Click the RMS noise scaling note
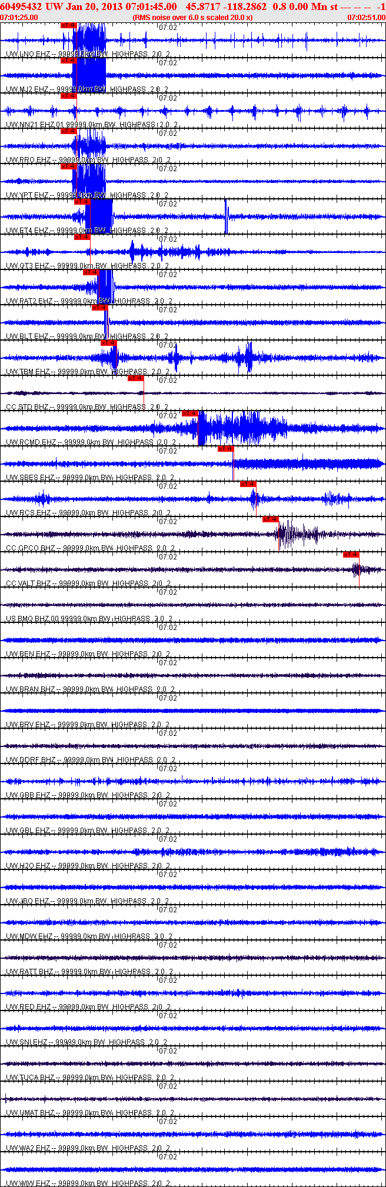The height and width of the screenshot is (1187, 386). point(193,18)
